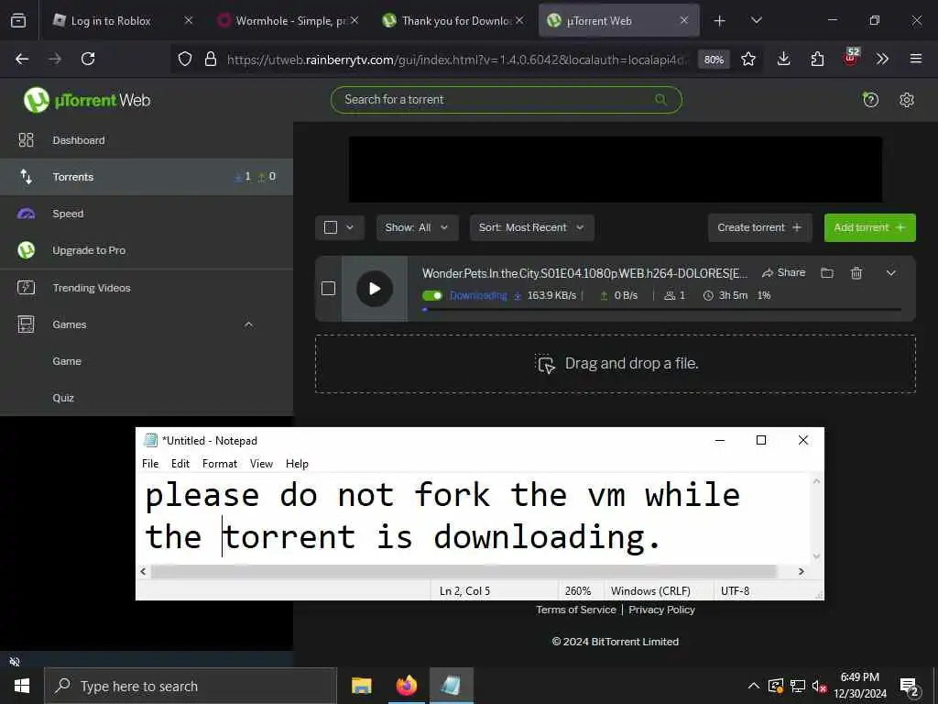This screenshot has width=938, height=704.
Task: Show hidden system tray icons
Action: click(754, 686)
